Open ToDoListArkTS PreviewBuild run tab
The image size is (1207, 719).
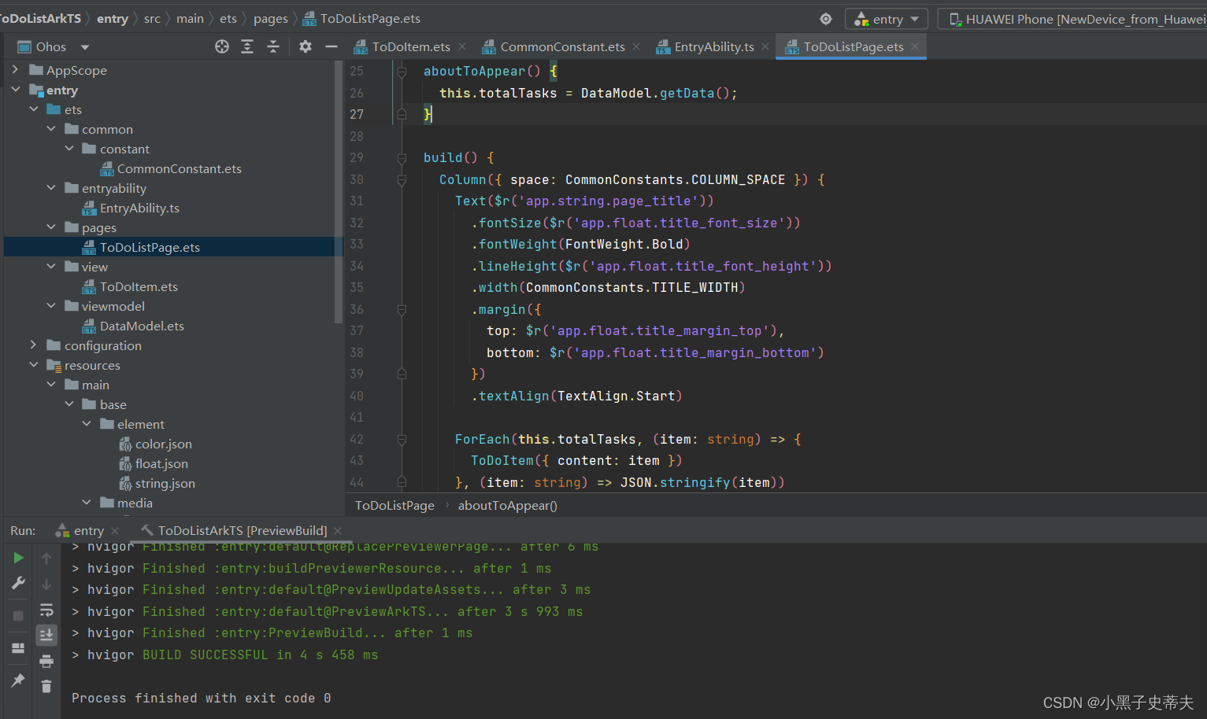(x=242, y=531)
